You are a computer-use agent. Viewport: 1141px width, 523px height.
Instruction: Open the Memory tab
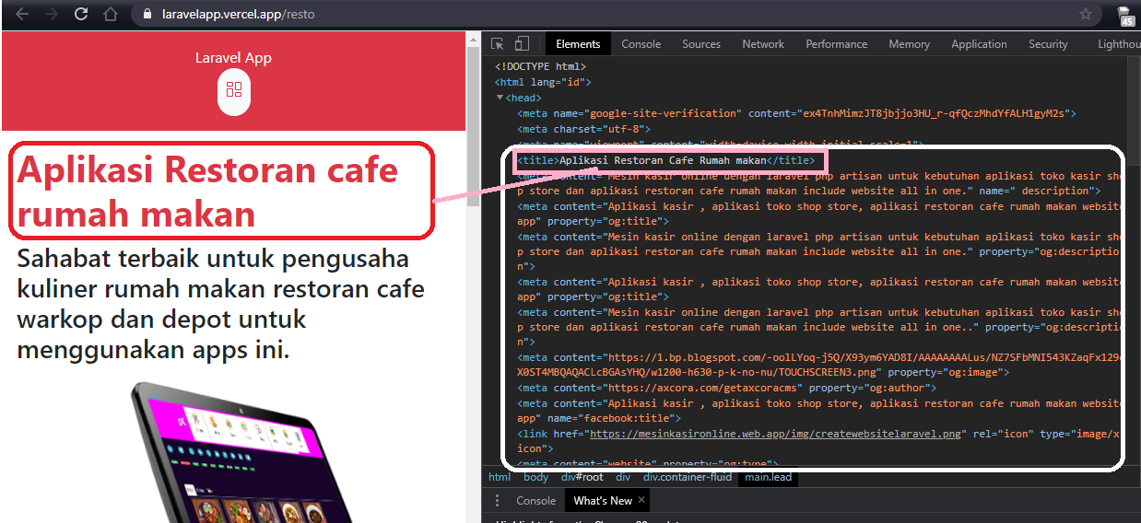(x=909, y=43)
